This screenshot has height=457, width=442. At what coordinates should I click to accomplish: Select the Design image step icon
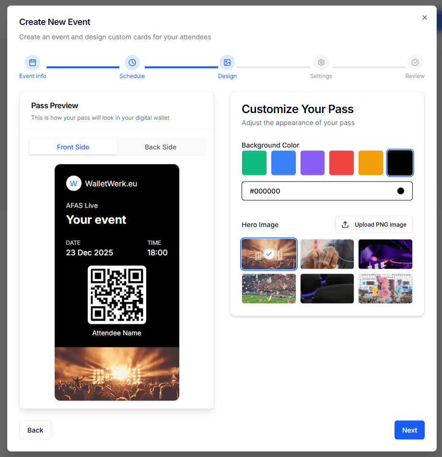click(227, 63)
